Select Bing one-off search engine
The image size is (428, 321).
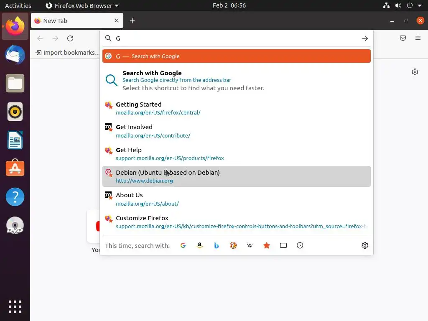pyautogui.click(x=217, y=245)
